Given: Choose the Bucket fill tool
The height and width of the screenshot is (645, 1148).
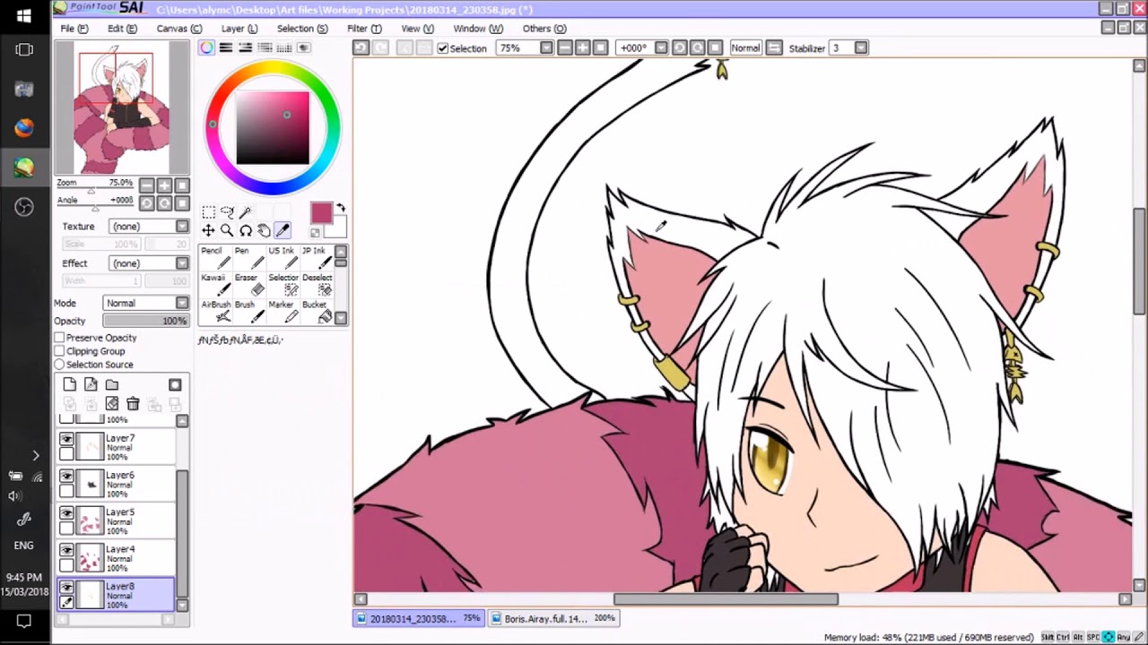Looking at the screenshot, I should pos(317,311).
